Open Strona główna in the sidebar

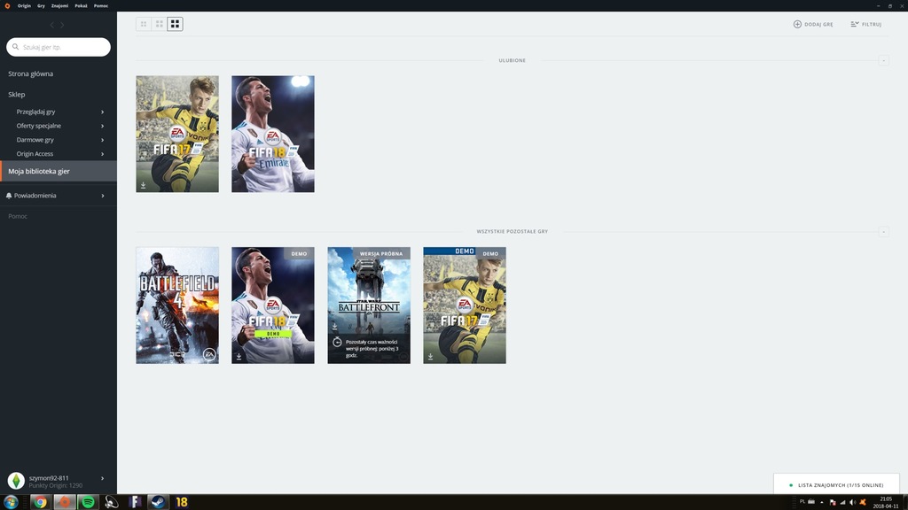click(x=31, y=74)
